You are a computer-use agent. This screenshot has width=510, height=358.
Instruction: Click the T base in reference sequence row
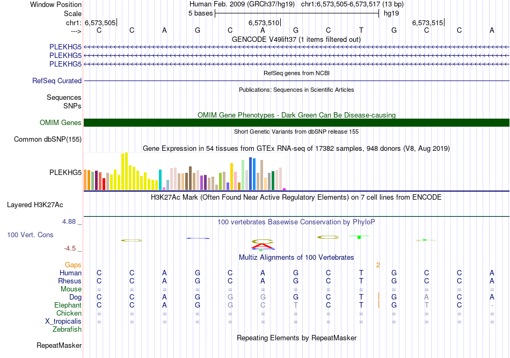pyautogui.click(x=361, y=30)
